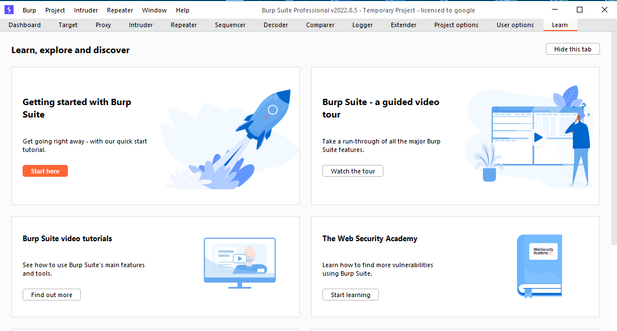Switch to the Project options tab

click(x=456, y=25)
